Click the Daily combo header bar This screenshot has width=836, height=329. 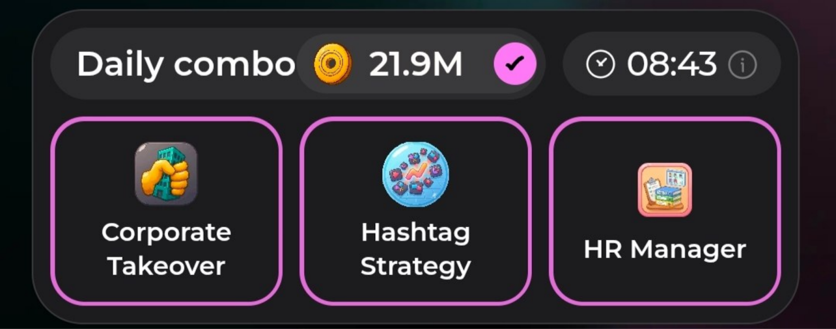coord(298,64)
